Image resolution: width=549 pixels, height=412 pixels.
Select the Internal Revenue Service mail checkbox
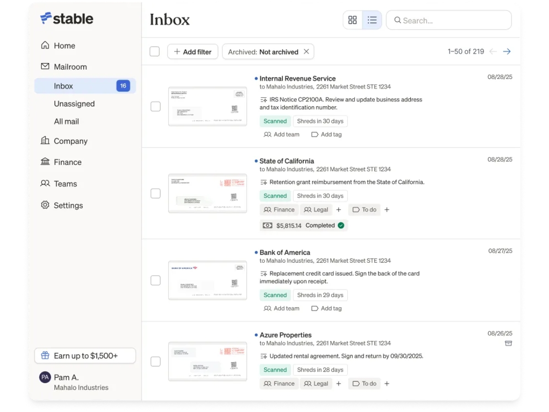[156, 107]
